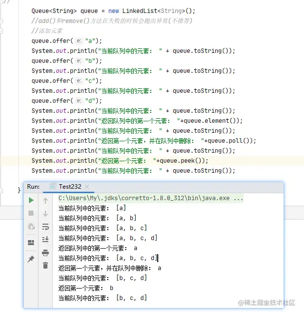This screenshot has width=304, height=315.
Task: Click the queue.element() println line
Action: [x=137, y=121]
